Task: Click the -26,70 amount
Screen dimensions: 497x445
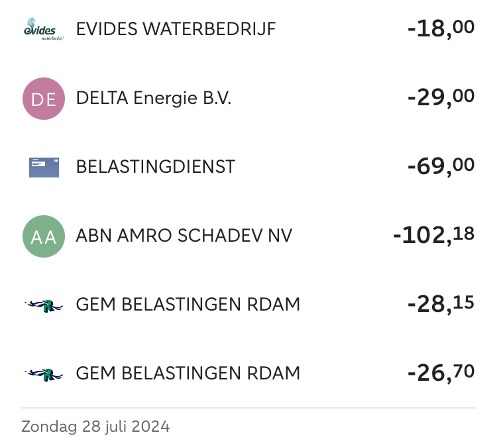Action: [x=441, y=373]
